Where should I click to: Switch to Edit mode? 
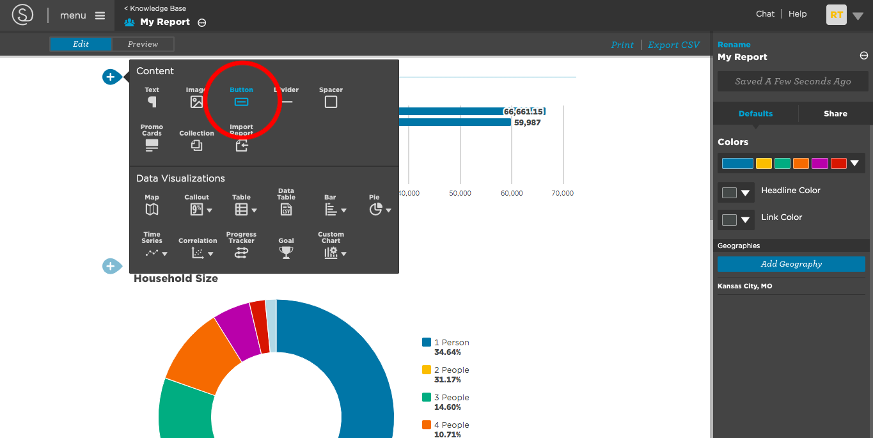pos(81,44)
